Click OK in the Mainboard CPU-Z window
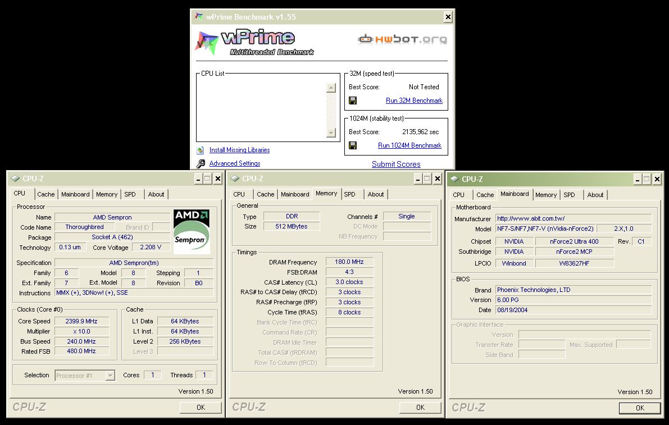 640,408
